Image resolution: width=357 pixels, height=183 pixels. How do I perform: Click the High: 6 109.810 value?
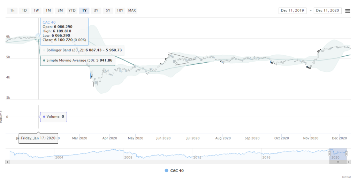[x=62, y=31]
